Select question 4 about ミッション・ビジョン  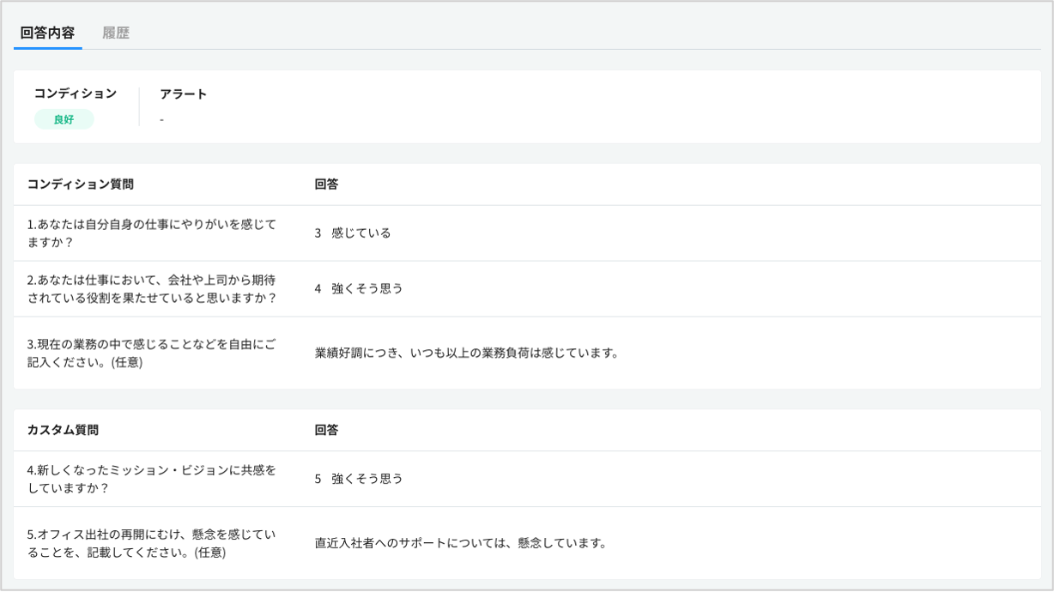point(151,479)
